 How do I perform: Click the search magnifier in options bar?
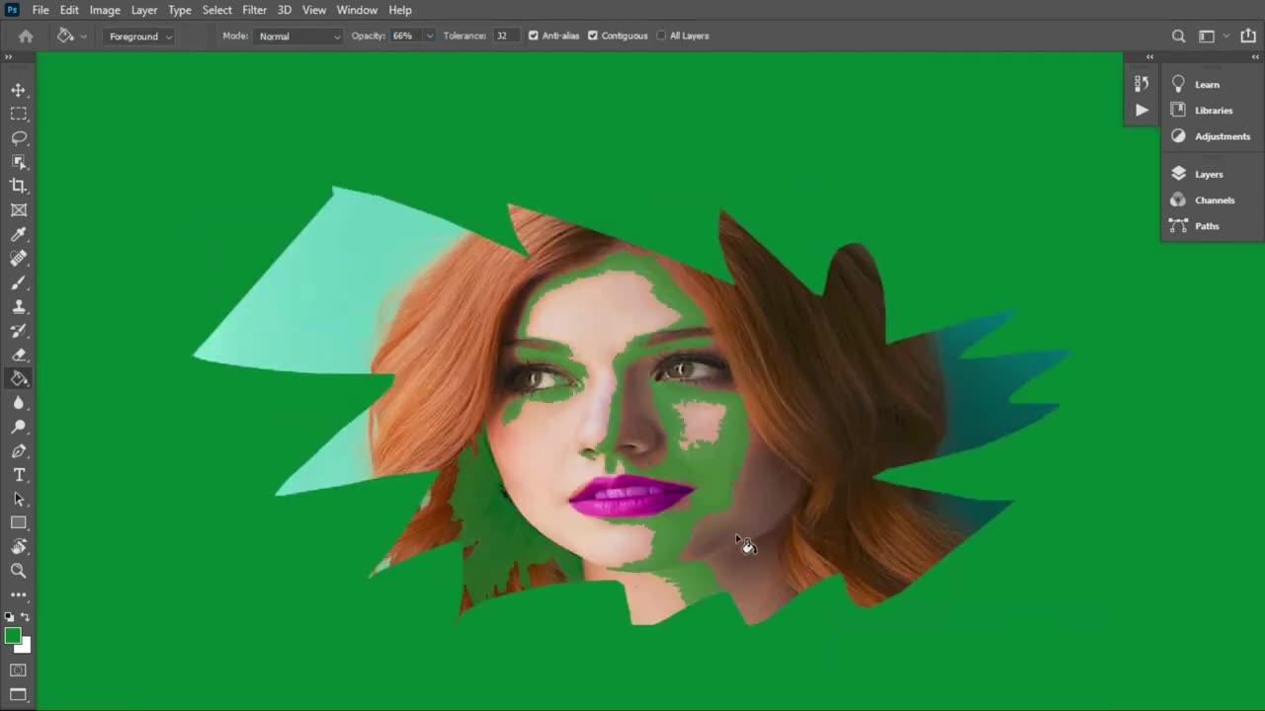[1178, 36]
